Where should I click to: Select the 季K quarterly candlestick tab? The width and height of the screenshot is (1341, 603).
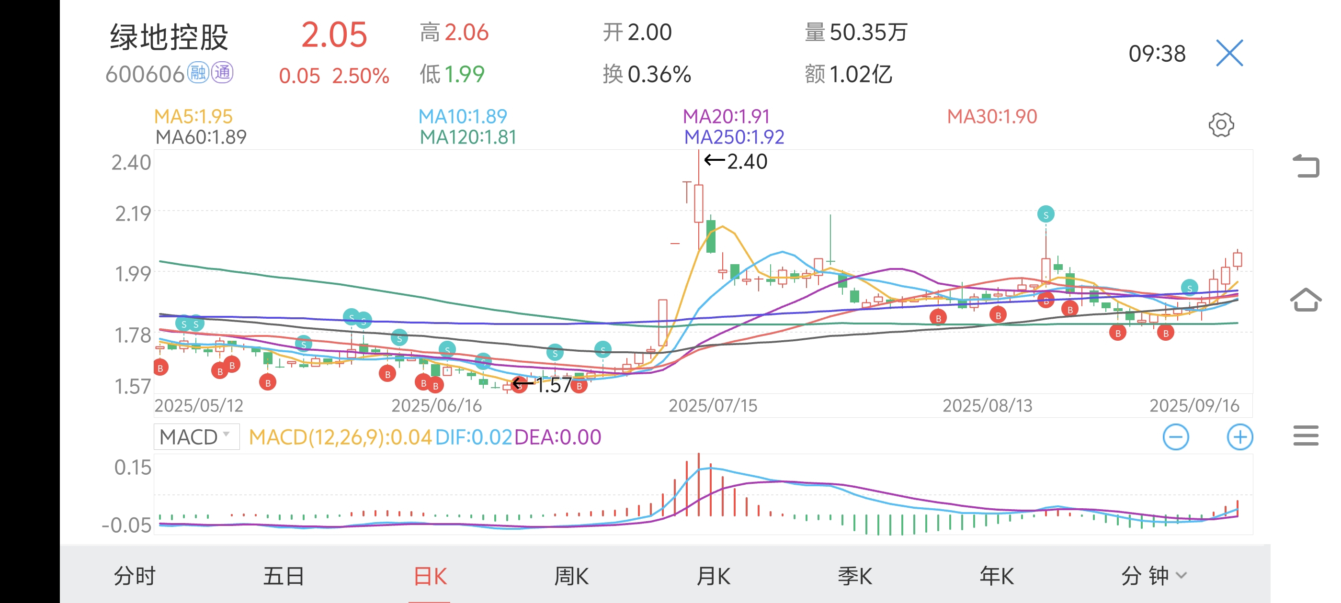pyautogui.click(x=855, y=576)
